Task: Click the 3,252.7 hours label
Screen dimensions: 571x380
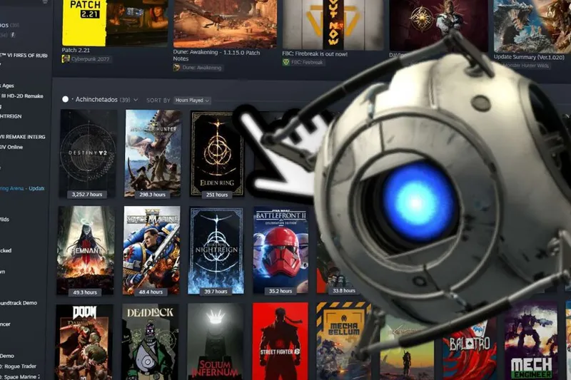Action: (87, 195)
